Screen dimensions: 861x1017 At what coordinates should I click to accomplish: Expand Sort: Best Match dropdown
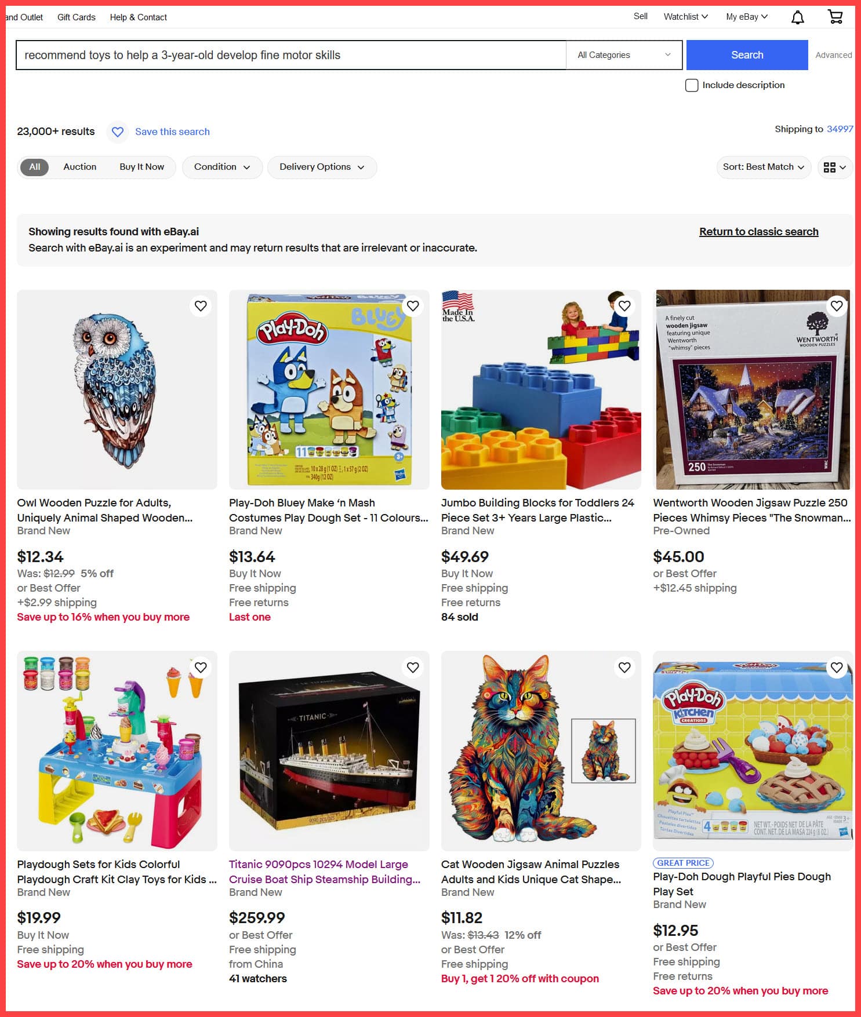[x=764, y=167]
